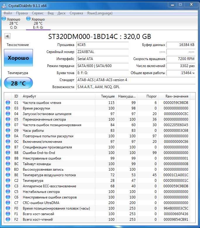
Task: Click status orb for Включения/отключения
Action: [8, 141]
